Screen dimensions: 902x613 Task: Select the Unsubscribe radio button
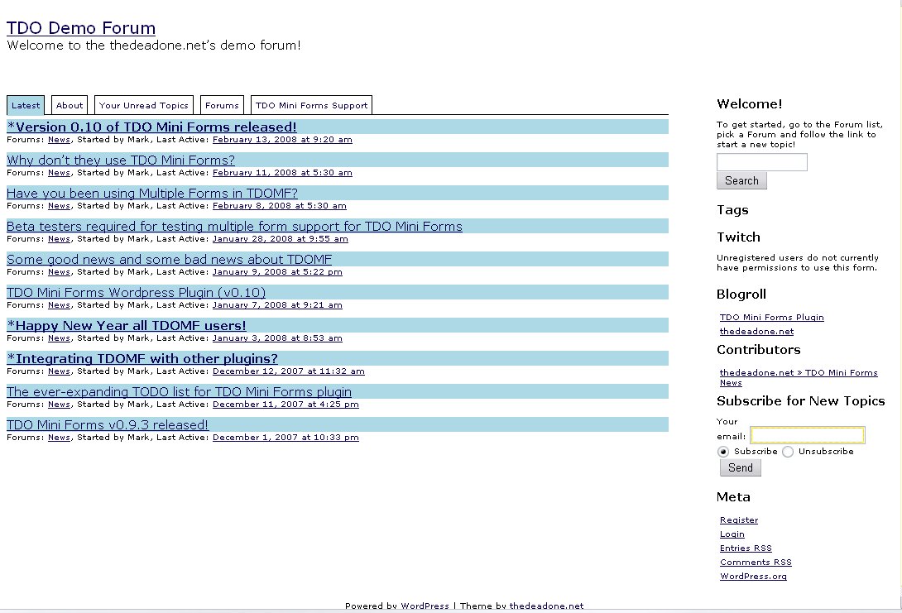pyautogui.click(x=788, y=452)
